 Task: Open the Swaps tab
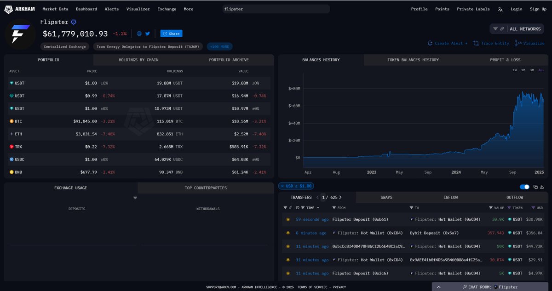[386, 197]
